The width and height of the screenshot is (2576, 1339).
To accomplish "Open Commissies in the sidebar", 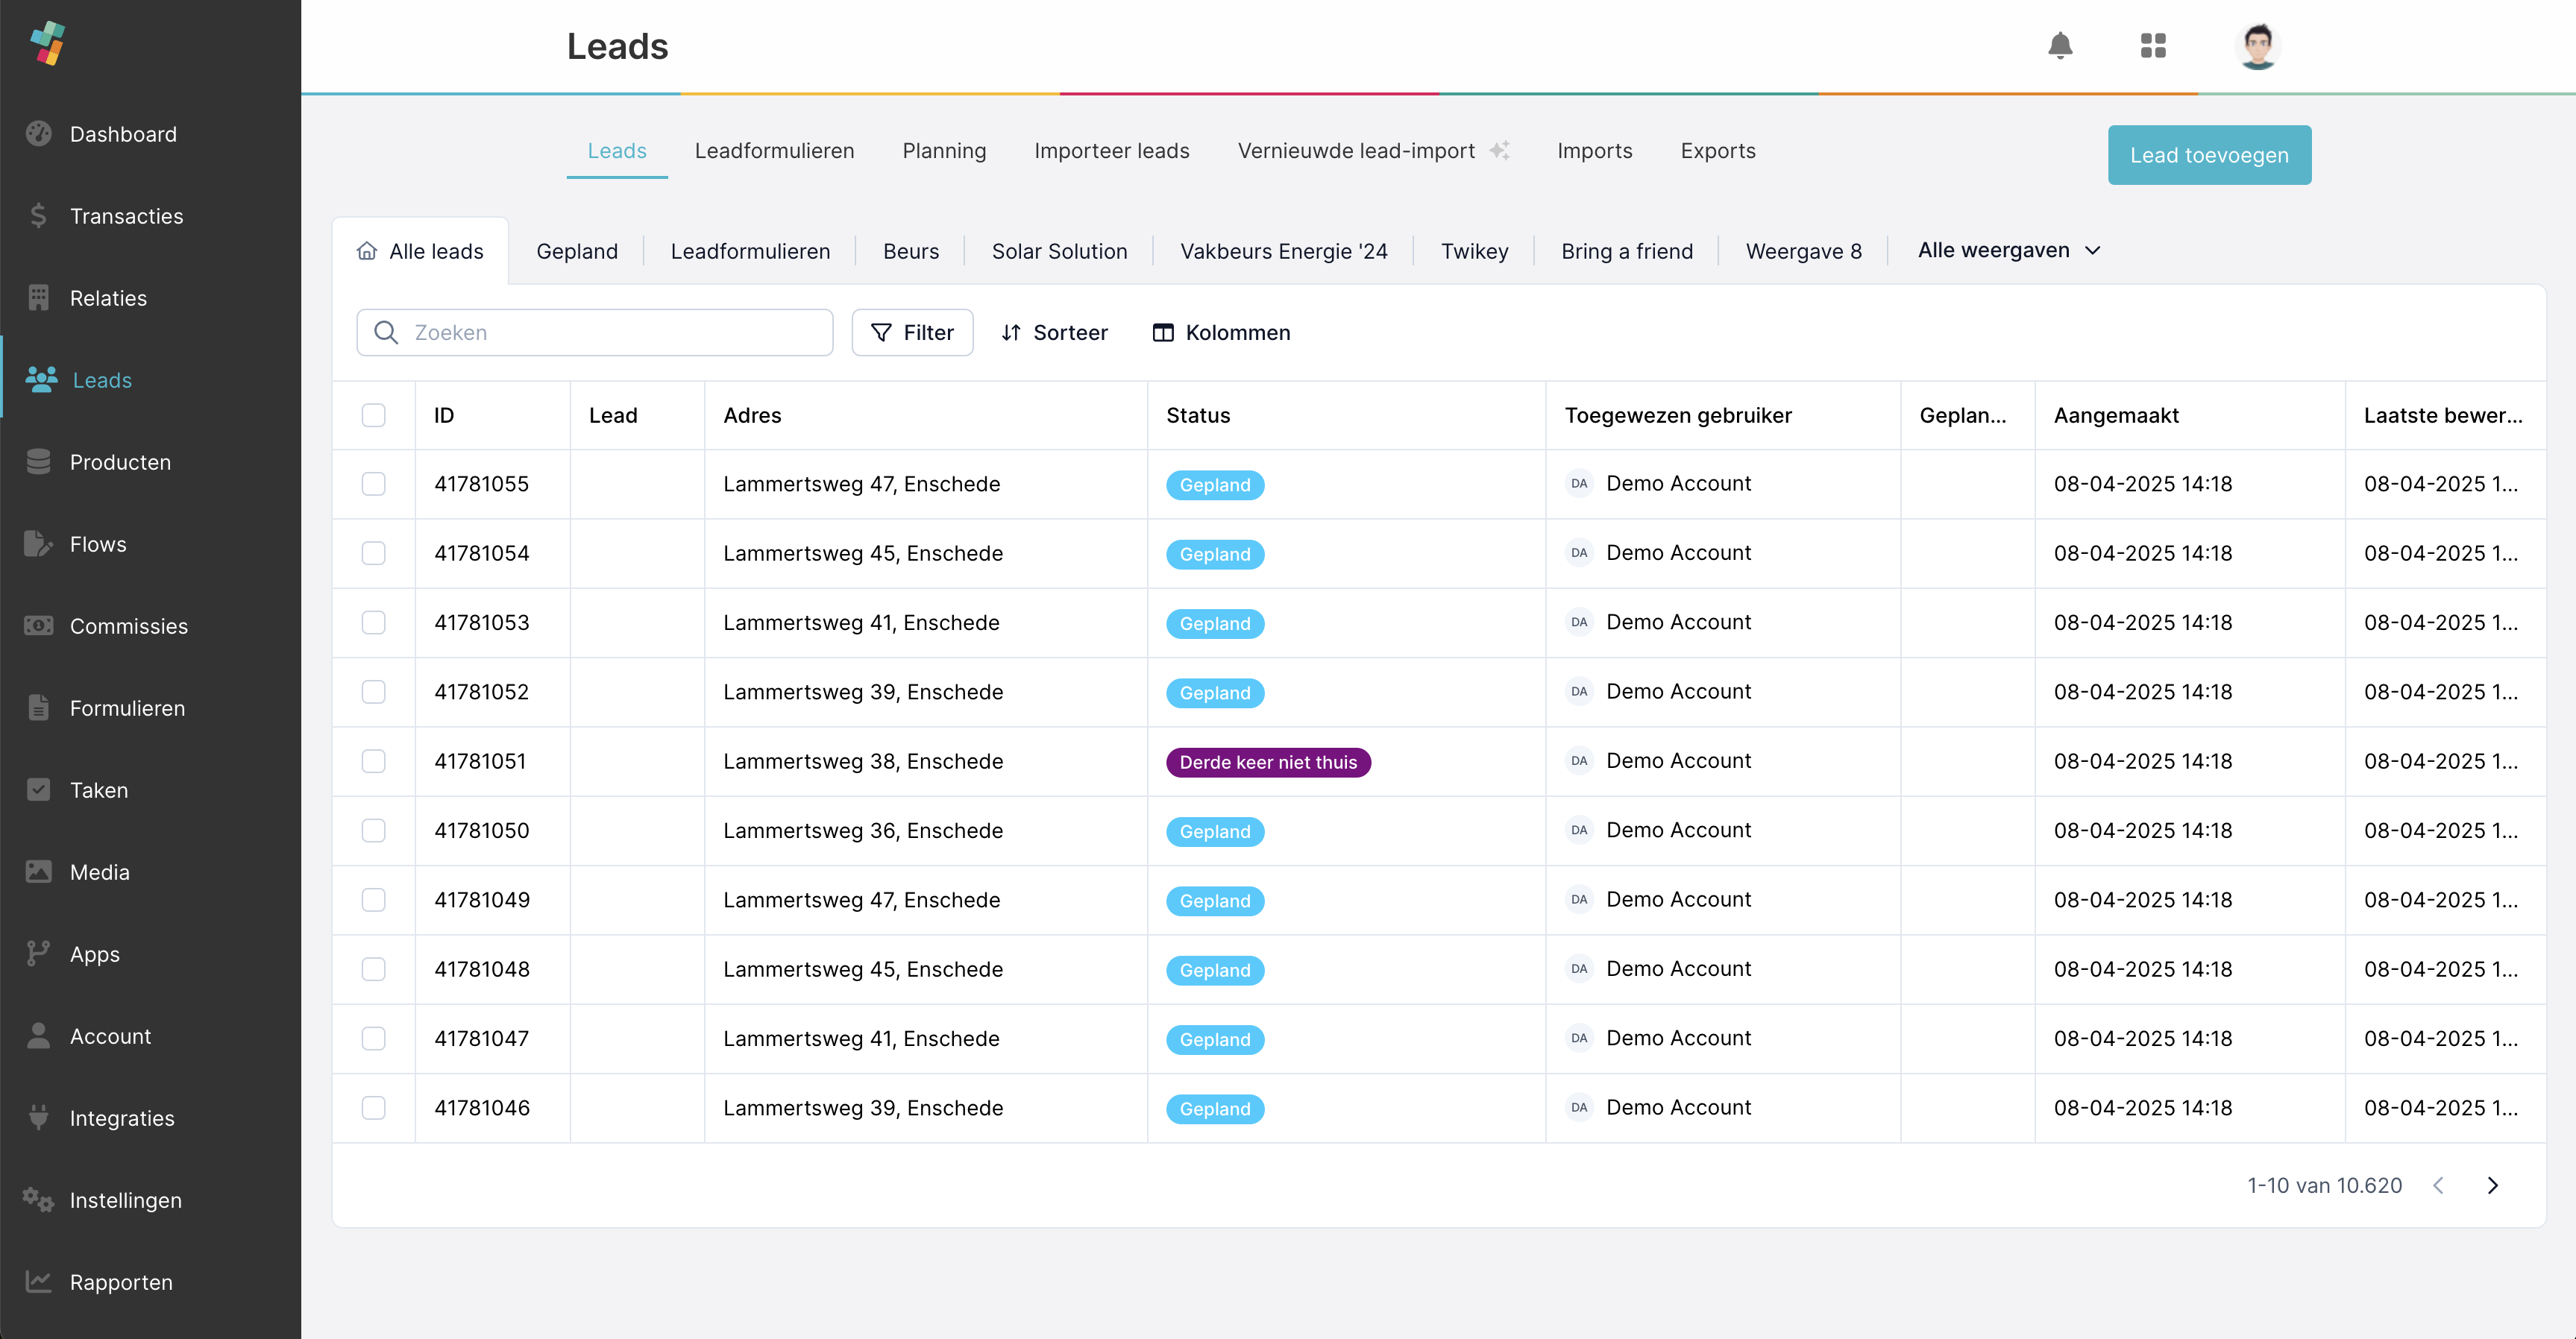I will (128, 626).
